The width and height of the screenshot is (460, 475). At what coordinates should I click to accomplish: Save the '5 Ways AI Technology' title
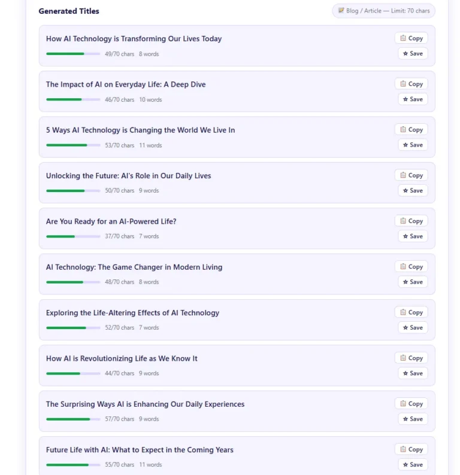[x=413, y=145]
